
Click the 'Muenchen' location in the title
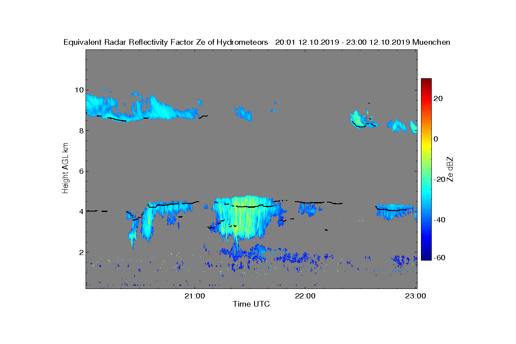click(x=431, y=42)
